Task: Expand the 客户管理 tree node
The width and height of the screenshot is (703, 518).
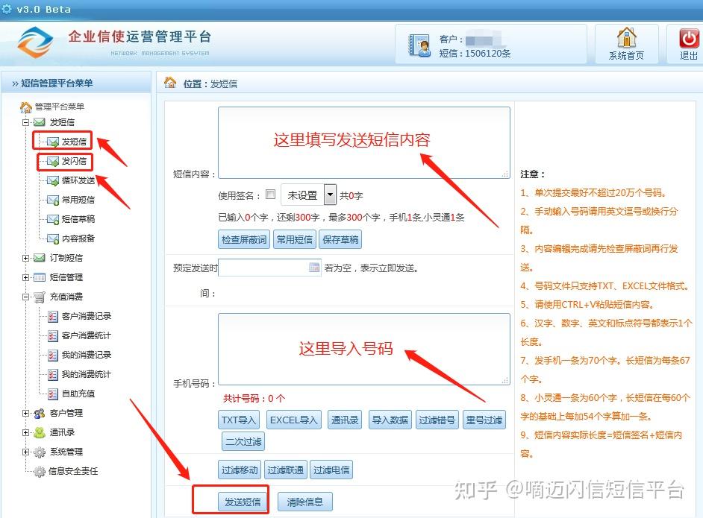Action: 25,413
